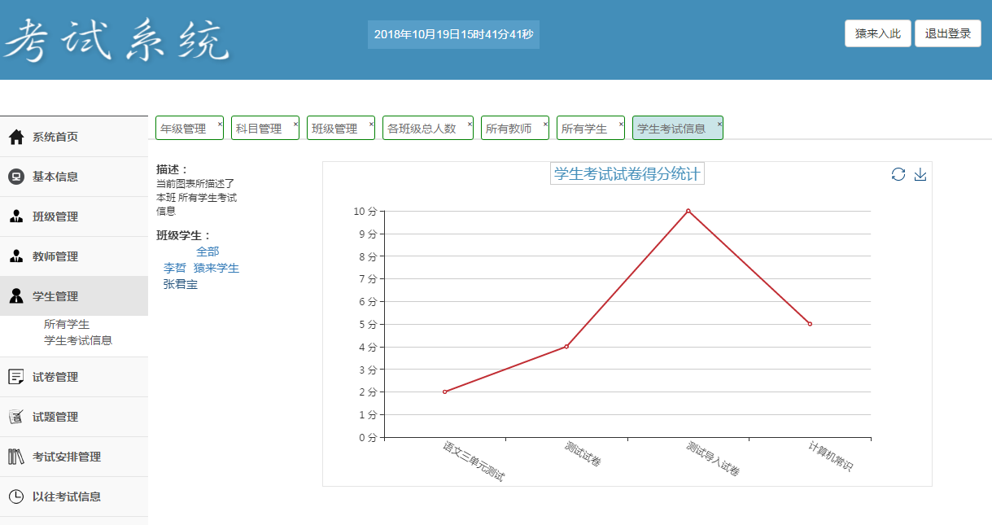Viewport: 992px width, 525px height.
Task: Click the document icon beside 试卷管理
Action: point(16,377)
